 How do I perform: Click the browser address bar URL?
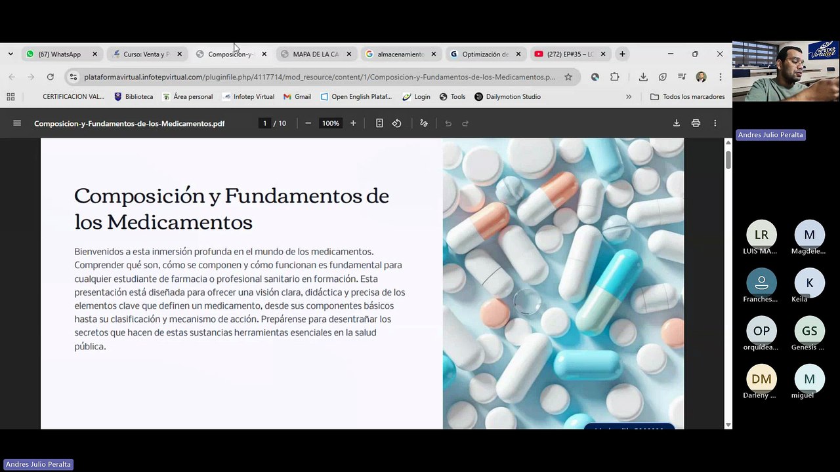pyautogui.click(x=320, y=77)
